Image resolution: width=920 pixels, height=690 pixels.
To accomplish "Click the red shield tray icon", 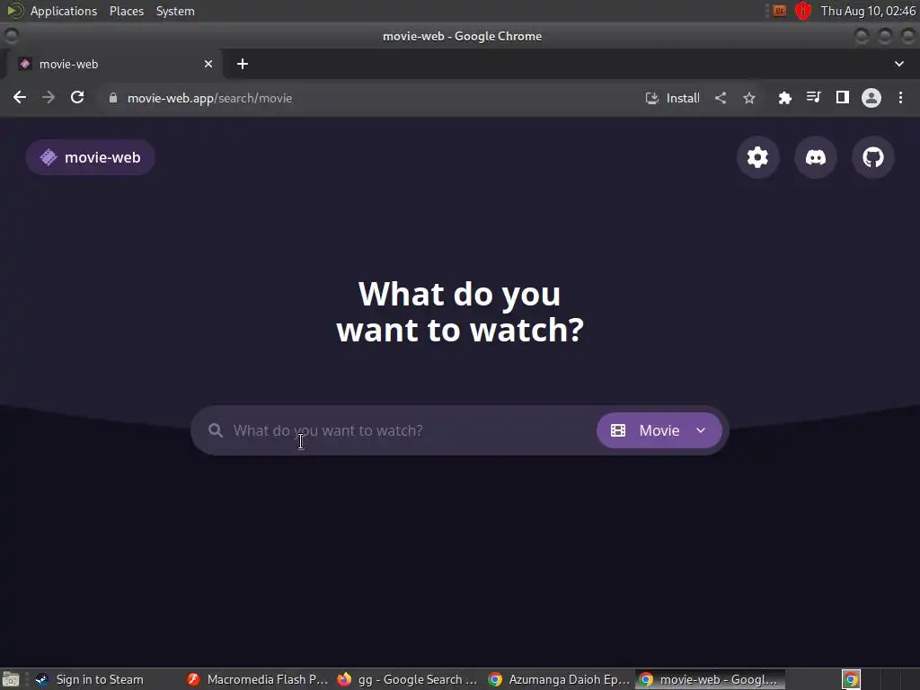I will point(802,11).
